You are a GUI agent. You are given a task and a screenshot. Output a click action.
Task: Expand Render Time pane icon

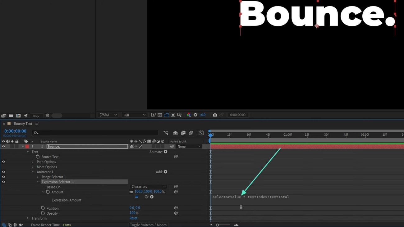[x=21, y=225]
